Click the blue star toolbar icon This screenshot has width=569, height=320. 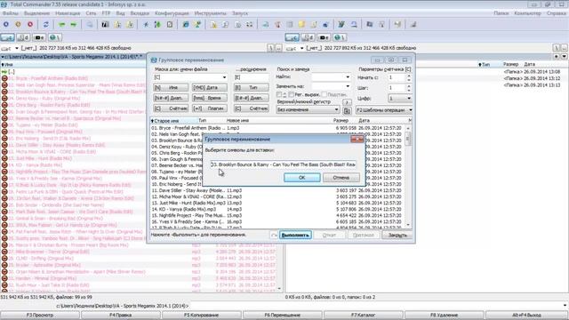point(146,24)
